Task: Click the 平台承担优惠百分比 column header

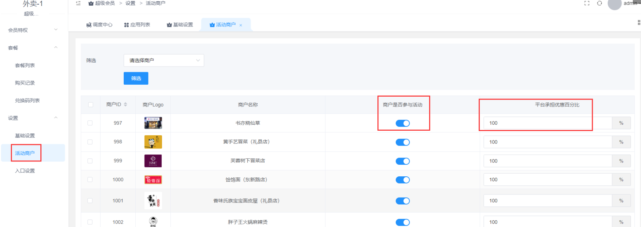Action: tap(557, 105)
